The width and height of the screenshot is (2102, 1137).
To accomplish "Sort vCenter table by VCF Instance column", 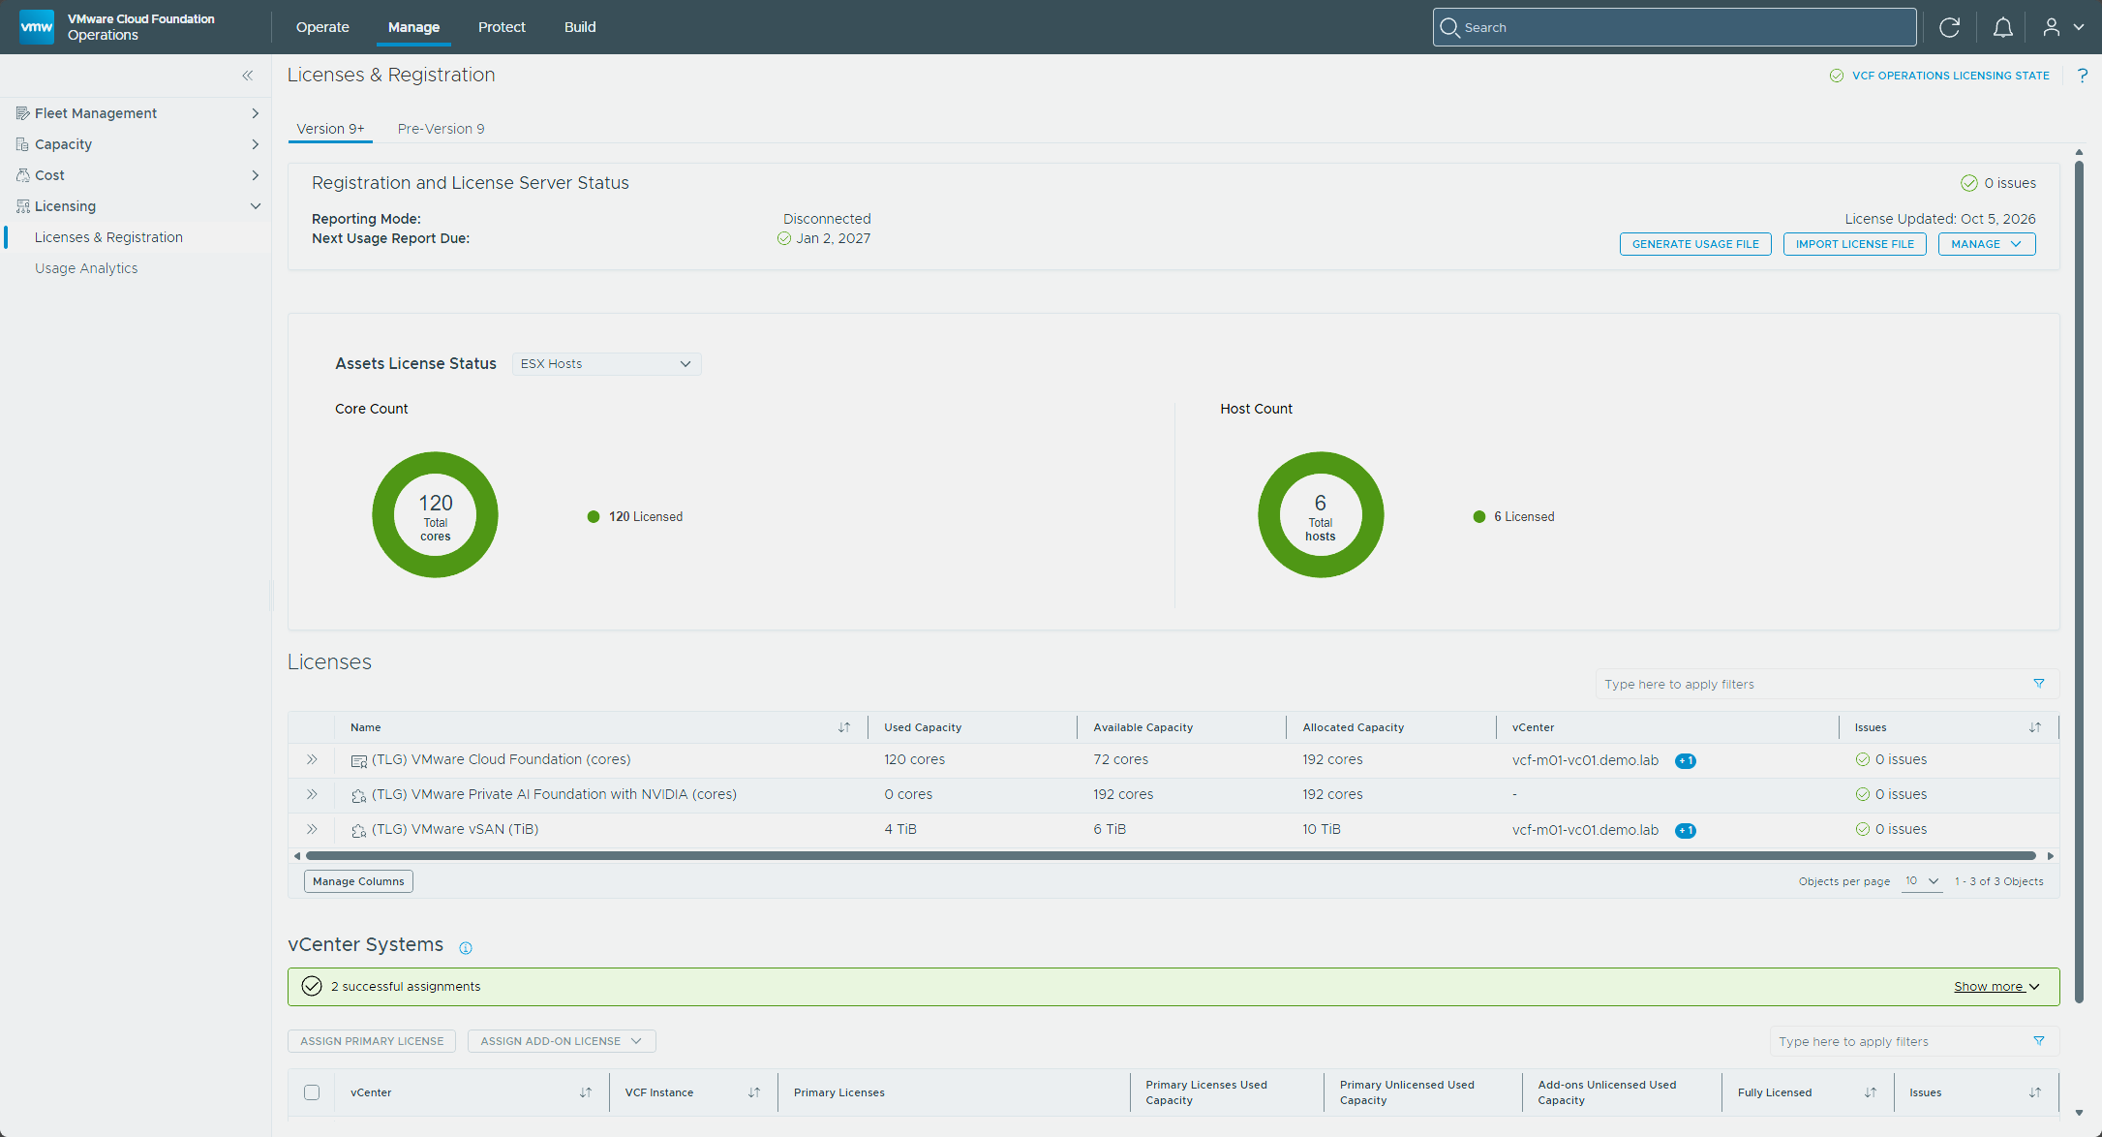I will pos(753,1092).
